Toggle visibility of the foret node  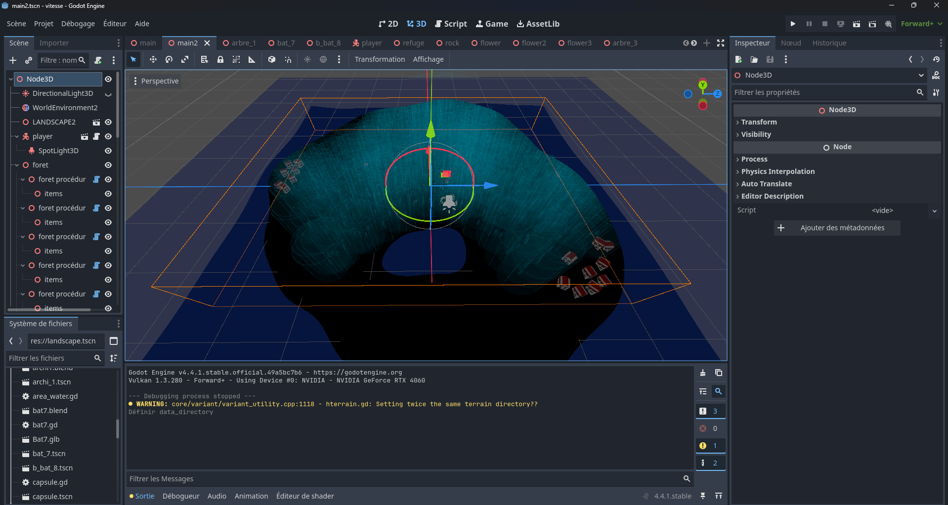[108, 165]
